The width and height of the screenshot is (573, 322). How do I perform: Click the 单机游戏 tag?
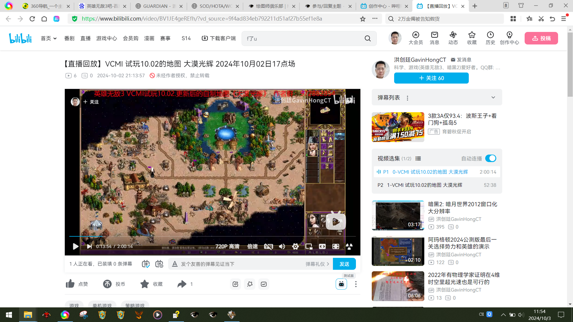click(102, 306)
